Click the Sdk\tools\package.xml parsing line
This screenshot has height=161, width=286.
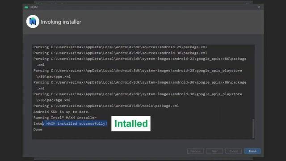(106, 106)
